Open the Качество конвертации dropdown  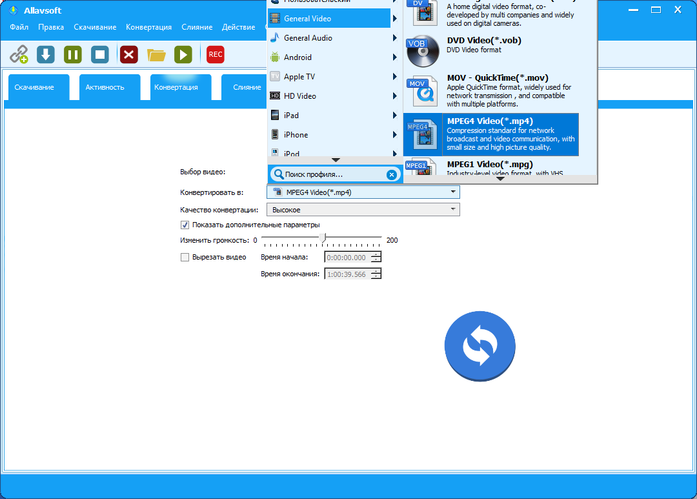[x=363, y=209]
